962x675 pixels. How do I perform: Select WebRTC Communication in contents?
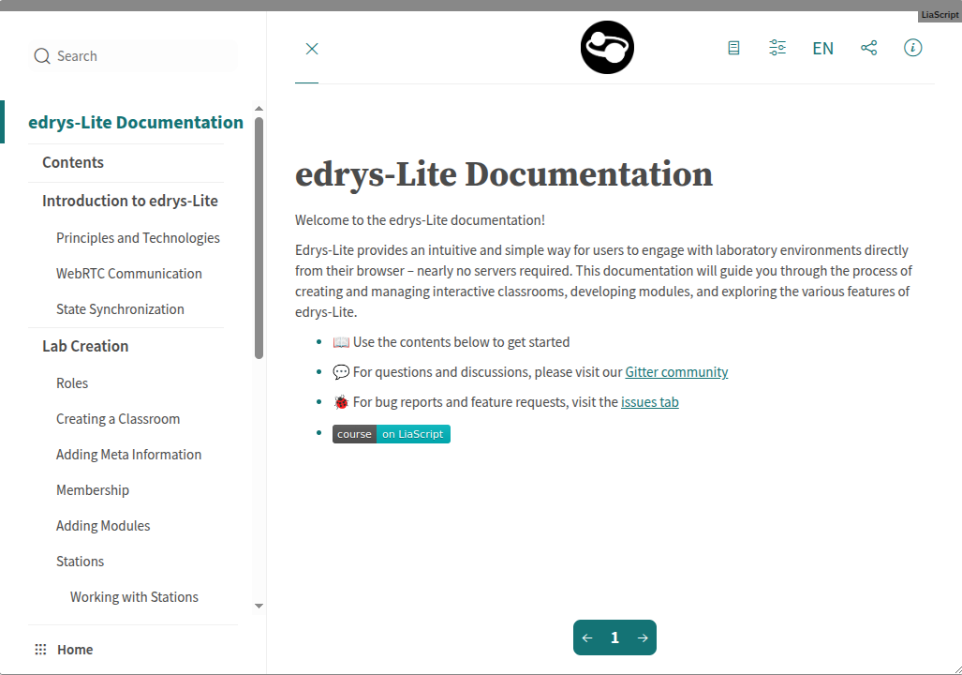pos(129,274)
